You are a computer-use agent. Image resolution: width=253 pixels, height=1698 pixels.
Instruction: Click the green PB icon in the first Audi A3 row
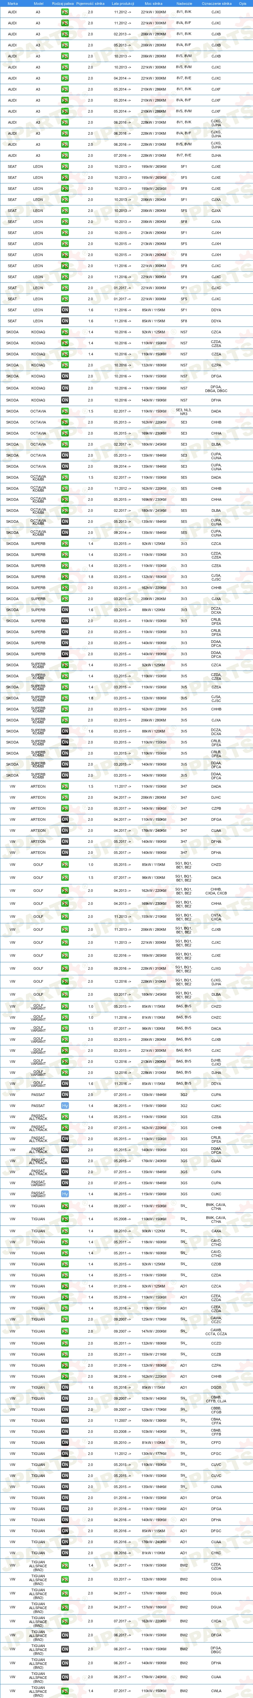[x=65, y=12]
